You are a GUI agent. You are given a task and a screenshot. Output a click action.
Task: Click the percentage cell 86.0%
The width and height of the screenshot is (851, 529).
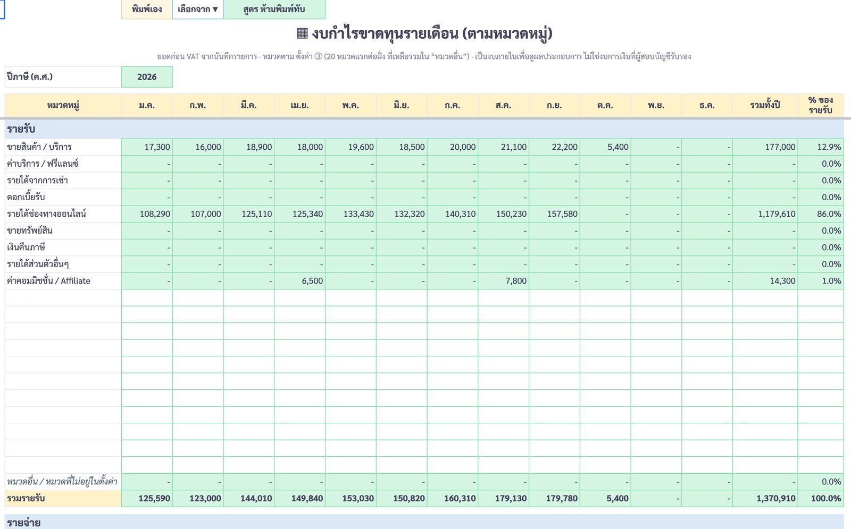tap(821, 214)
